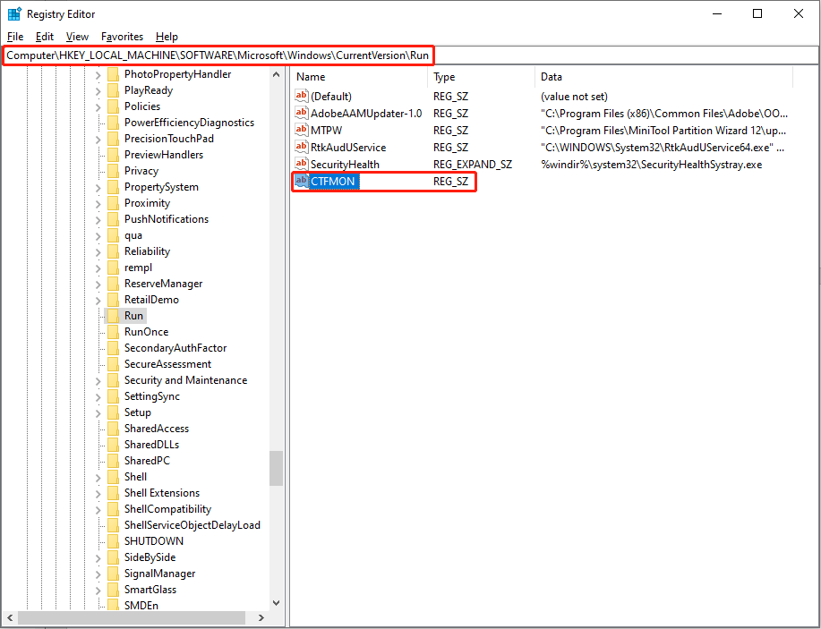
Task: Open the Favorites menu
Action: [x=122, y=37]
